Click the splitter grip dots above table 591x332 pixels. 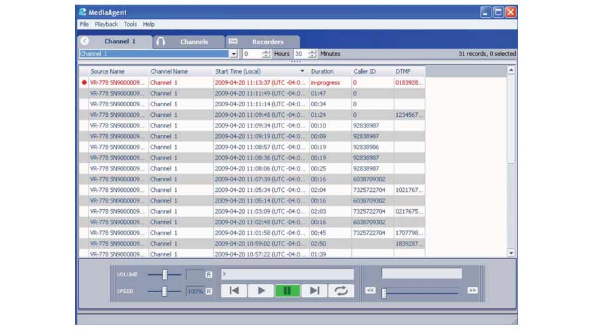296,62
